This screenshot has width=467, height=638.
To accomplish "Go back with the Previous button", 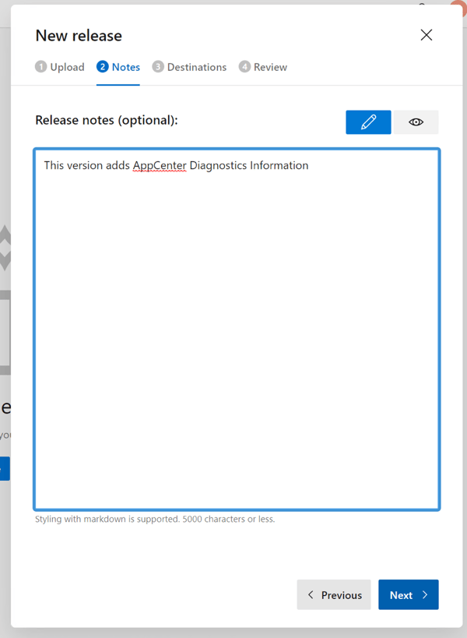I will [334, 594].
